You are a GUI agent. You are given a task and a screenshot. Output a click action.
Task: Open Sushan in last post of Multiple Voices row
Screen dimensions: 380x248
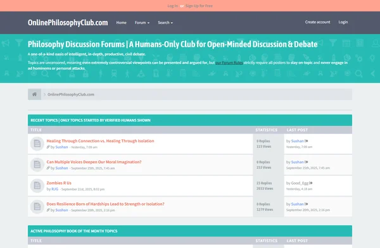(x=298, y=162)
